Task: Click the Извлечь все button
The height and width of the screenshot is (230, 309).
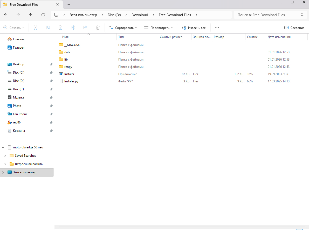Action: 194,28
